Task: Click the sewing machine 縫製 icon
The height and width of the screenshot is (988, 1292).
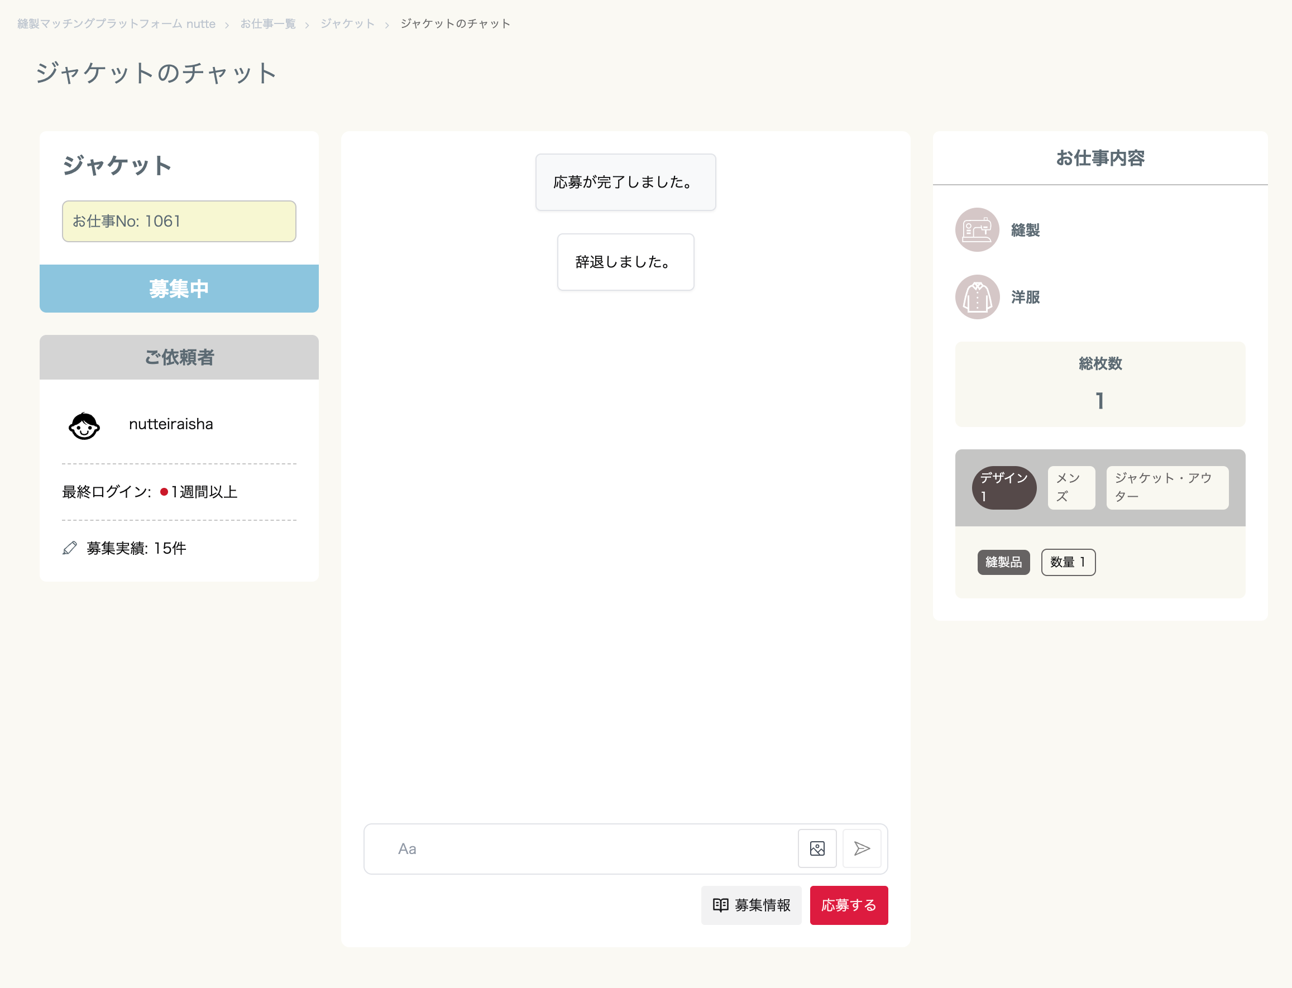Action: 977,230
